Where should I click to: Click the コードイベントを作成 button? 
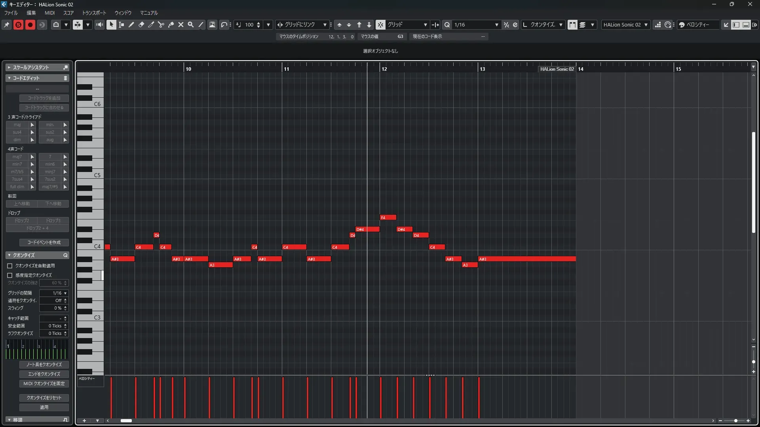[44, 242]
